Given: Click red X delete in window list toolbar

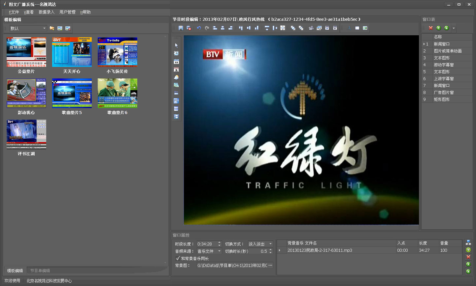Looking at the screenshot, I should coord(430,28).
